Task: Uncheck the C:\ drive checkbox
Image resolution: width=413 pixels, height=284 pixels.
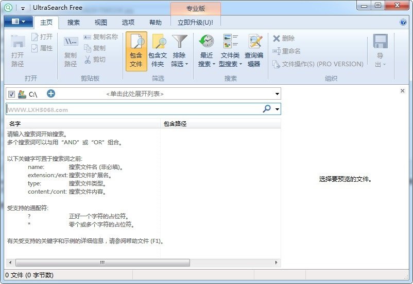Action: (11, 94)
